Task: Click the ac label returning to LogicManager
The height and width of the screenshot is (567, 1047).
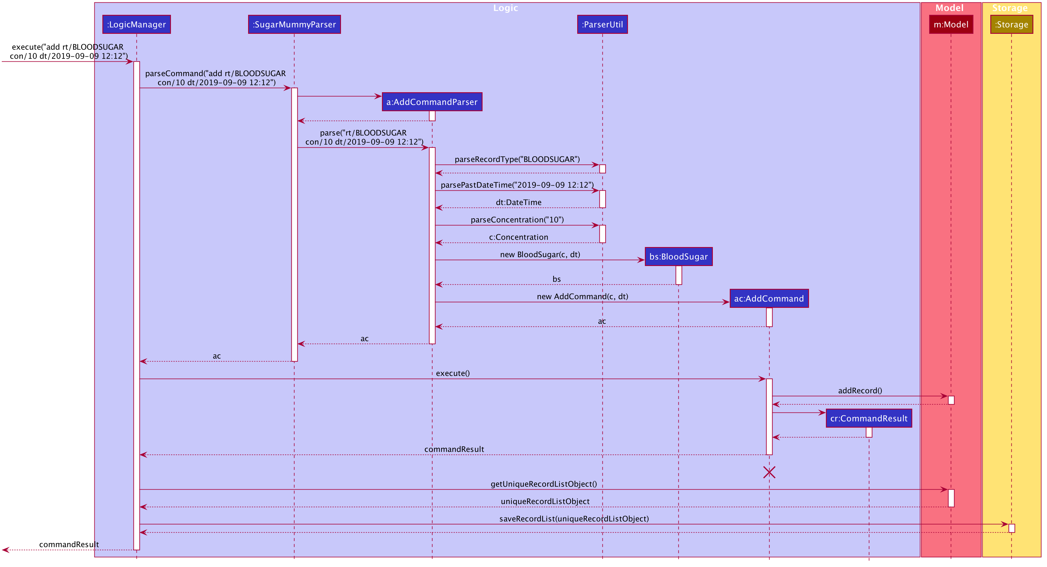Action: [217, 356]
